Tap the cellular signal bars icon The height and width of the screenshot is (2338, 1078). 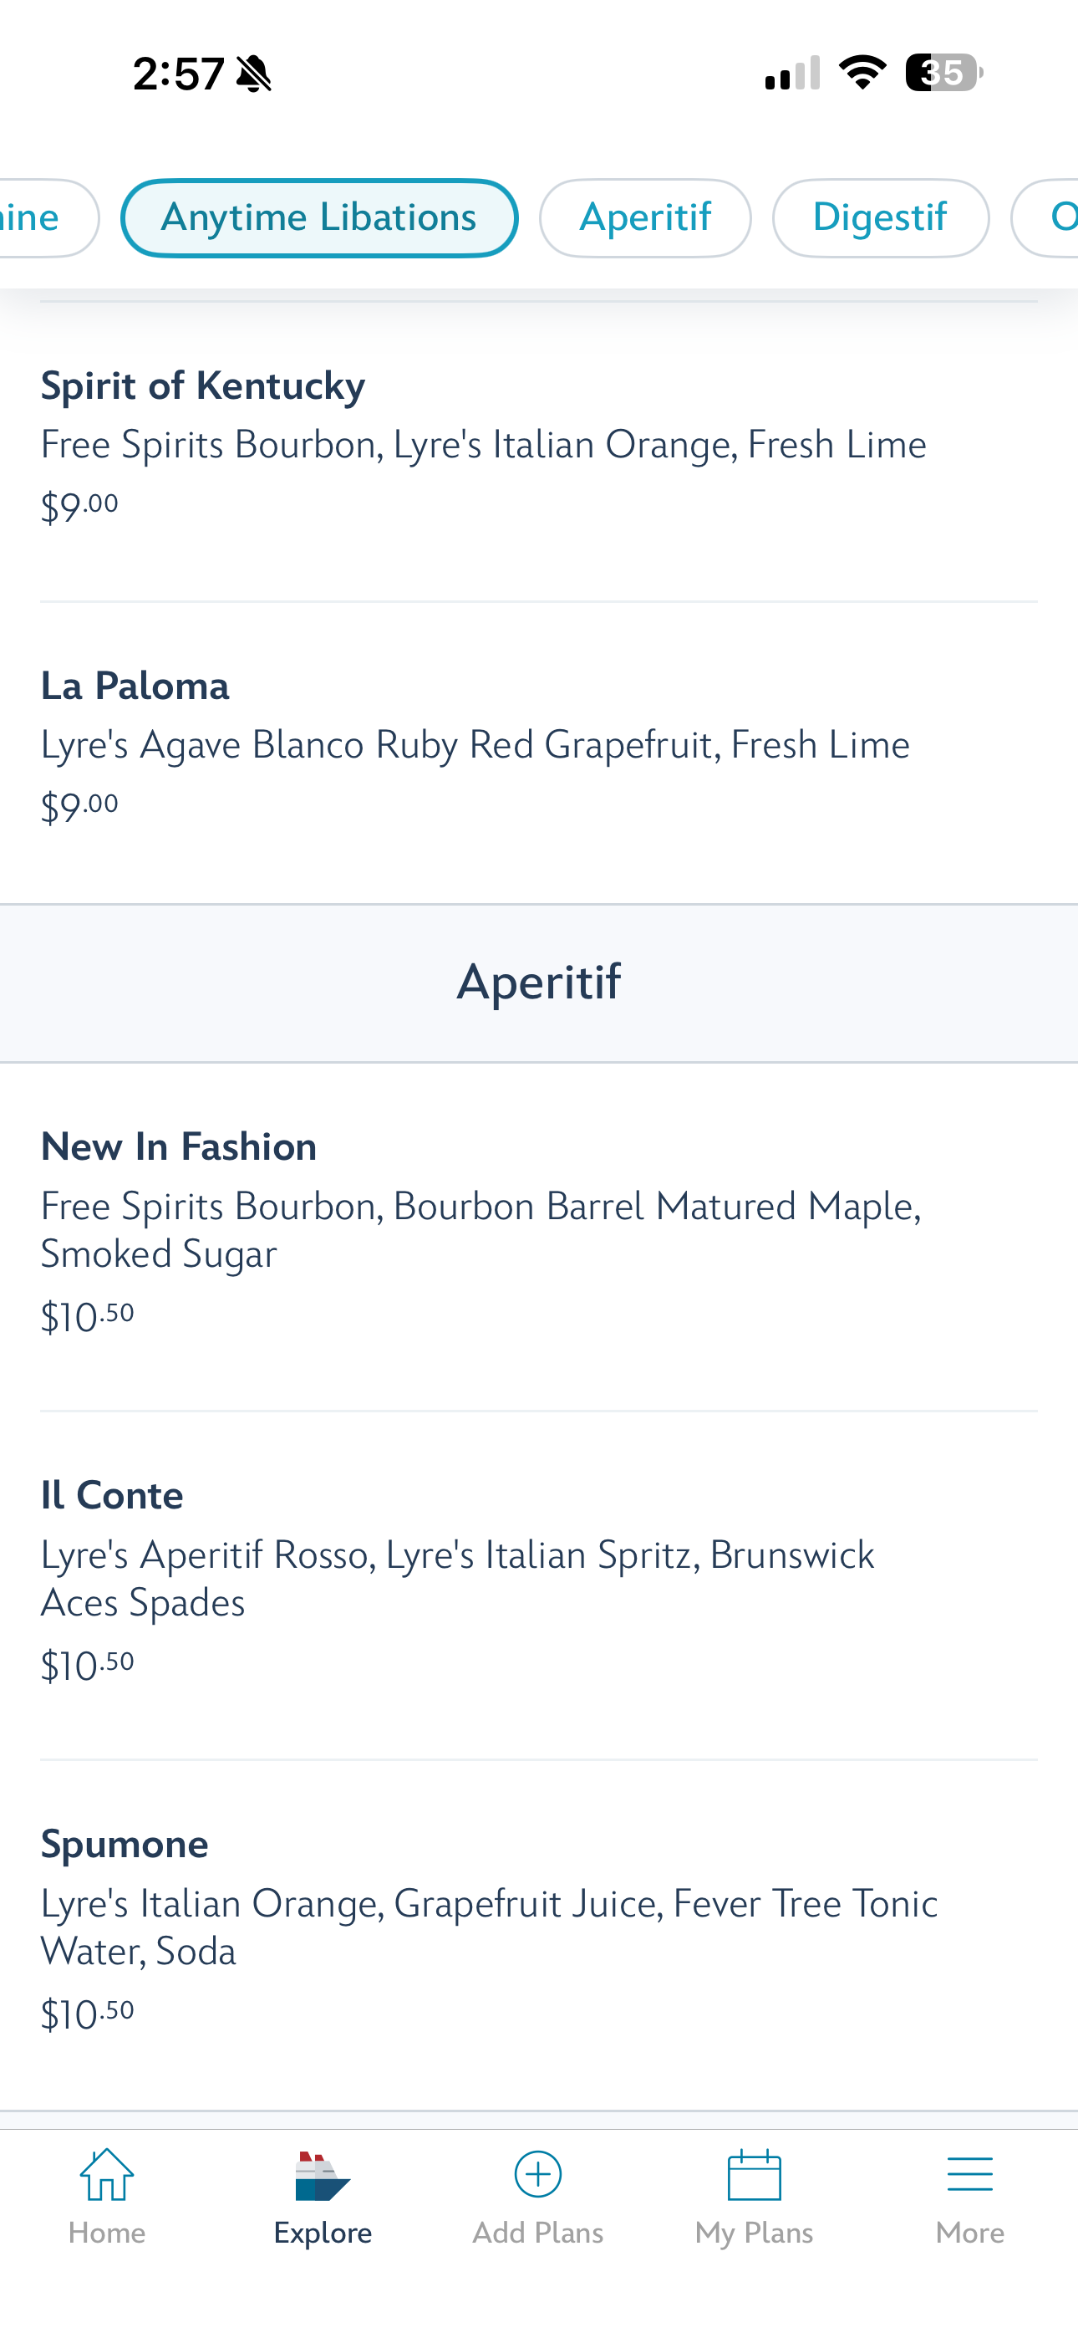click(x=792, y=73)
